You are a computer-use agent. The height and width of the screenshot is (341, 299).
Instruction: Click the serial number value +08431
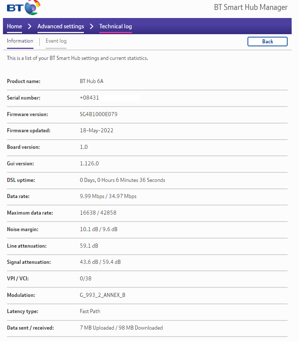click(x=89, y=98)
